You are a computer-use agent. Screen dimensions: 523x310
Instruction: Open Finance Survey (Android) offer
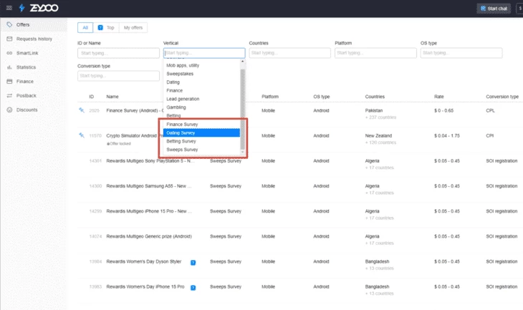click(135, 110)
